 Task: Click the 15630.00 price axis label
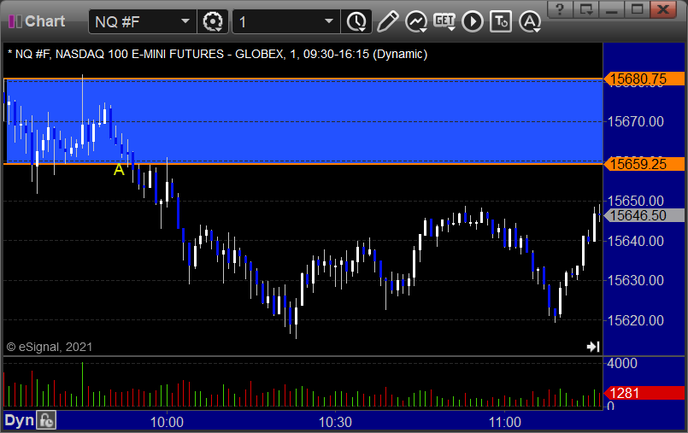click(x=635, y=280)
